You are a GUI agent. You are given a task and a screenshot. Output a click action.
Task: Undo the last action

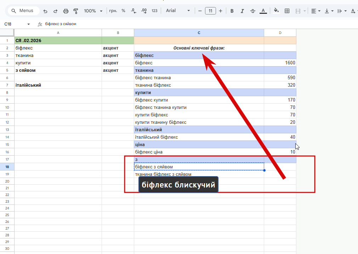[x=45, y=11]
